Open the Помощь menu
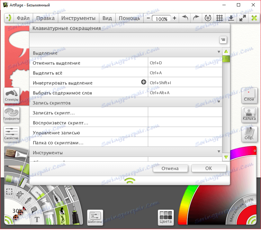 129,18
